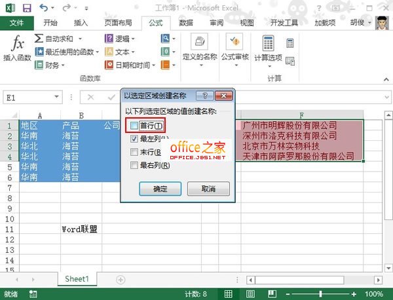Uncheck the 最左列 (Left column) checkbox
Screen dimensions: 393x300
tap(134, 139)
